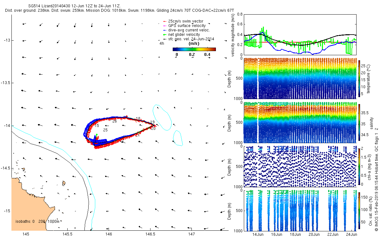Click day label '26' on glider track
The image size is (381, 238).
tap(115, 121)
